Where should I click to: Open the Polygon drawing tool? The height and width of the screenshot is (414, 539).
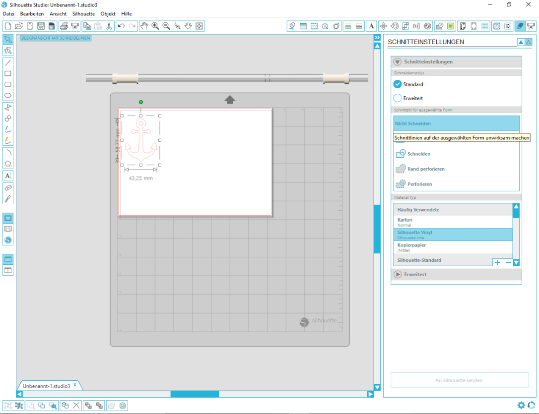8,164
